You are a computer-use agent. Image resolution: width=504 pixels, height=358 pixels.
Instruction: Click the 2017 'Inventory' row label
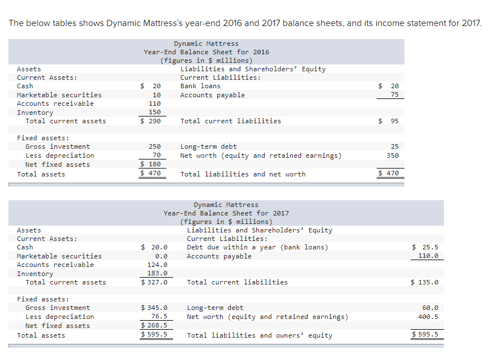35,274
